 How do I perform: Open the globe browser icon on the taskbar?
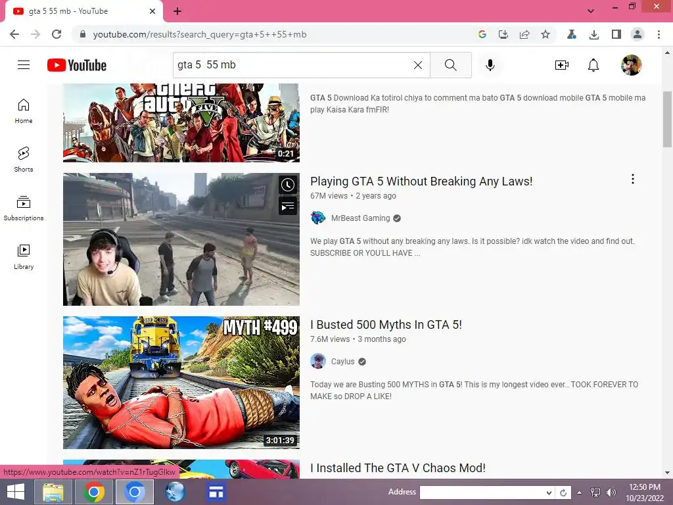click(175, 492)
